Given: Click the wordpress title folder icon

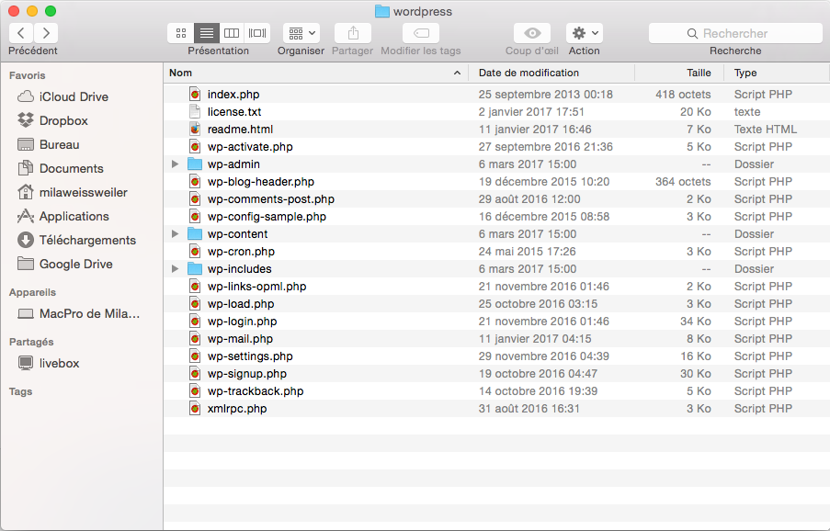Looking at the screenshot, I should [382, 11].
